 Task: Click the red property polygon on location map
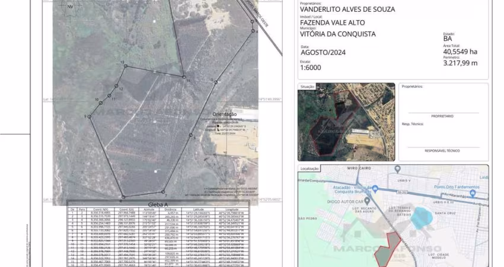click(388, 250)
